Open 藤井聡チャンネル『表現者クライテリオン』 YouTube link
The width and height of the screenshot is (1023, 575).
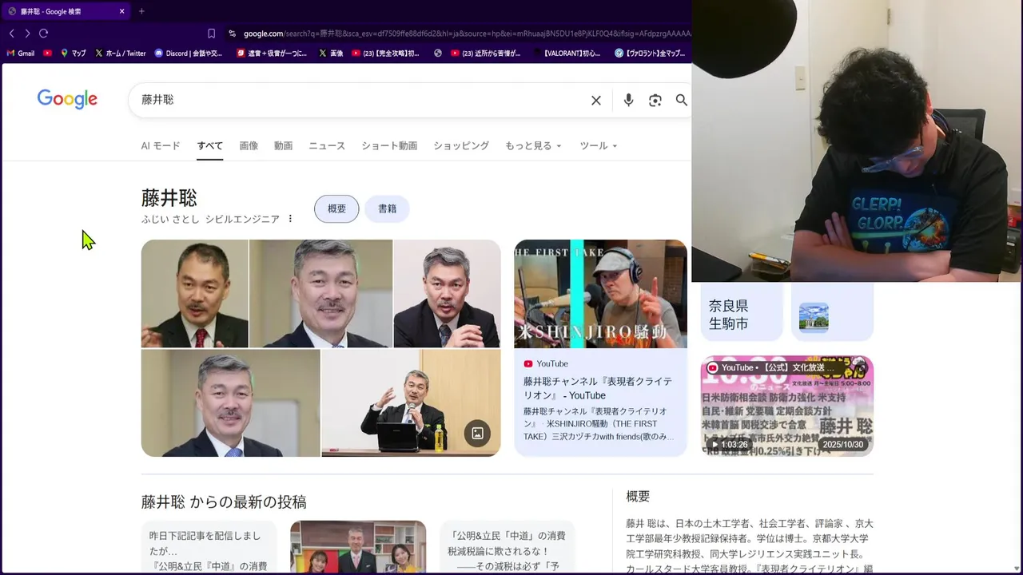coord(598,388)
